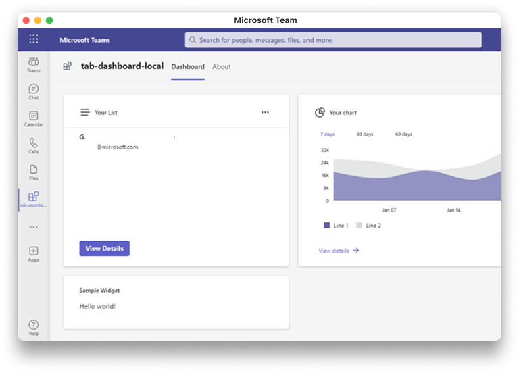Image resolution: width=519 pixels, height=373 pixels.
Task: Open the app launcher waffle grid
Action: click(x=33, y=39)
